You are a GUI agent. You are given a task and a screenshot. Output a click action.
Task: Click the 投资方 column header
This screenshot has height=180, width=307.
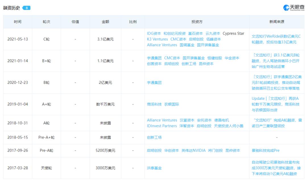(197, 22)
